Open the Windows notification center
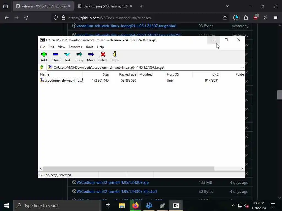This screenshot has height=211, width=282. (x=273, y=206)
